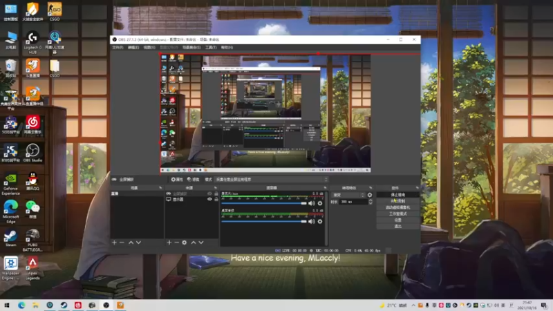Click the start recording button in Controls
This screenshot has height=311, width=553.
point(398,201)
